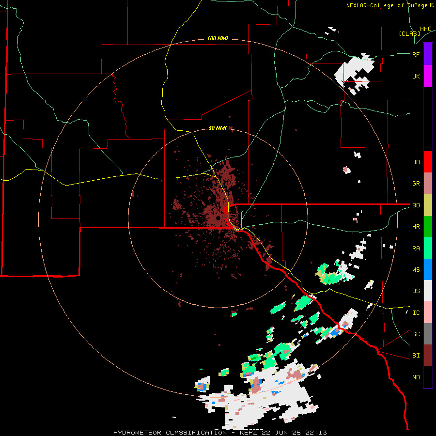Click the BI legend label

point(416,356)
